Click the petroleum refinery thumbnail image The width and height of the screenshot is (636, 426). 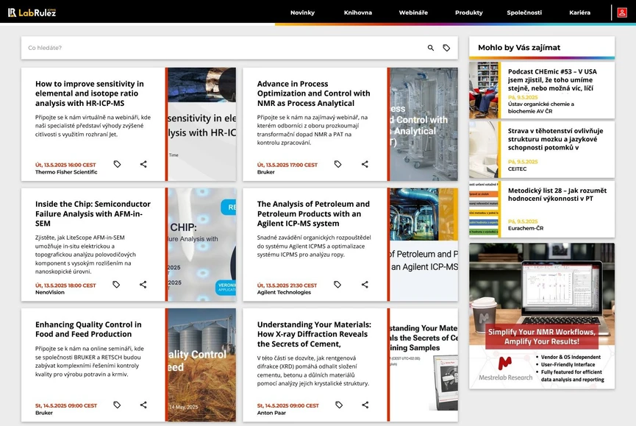click(x=424, y=244)
